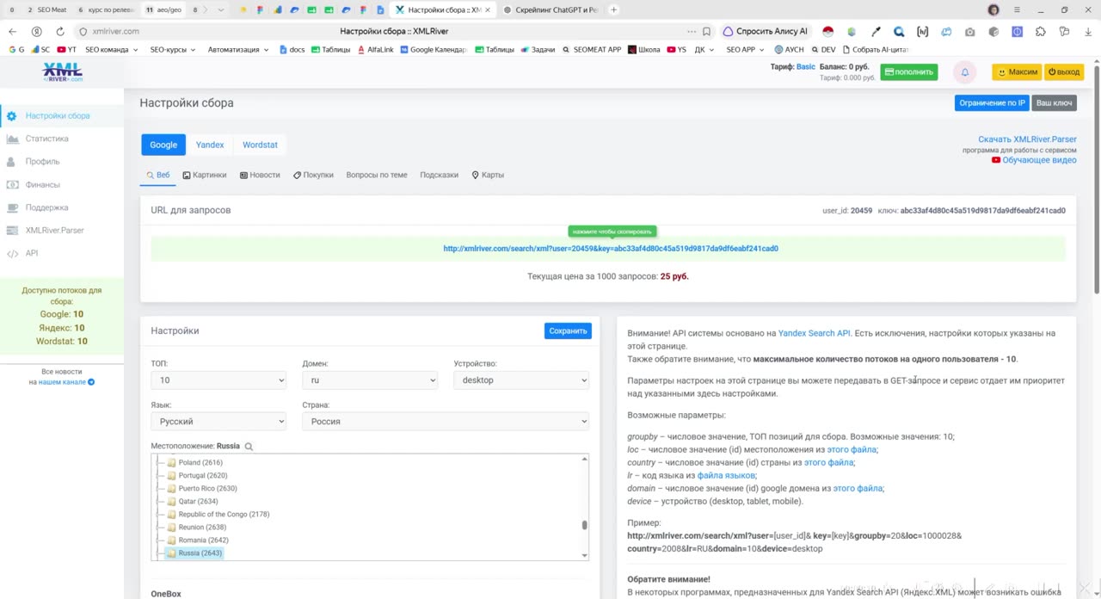Screen dimensions: 1101x599
Task: Click the Ограничение по IP button
Action: (992, 102)
